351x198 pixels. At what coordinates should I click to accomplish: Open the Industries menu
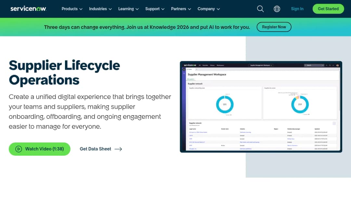pyautogui.click(x=100, y=9)
